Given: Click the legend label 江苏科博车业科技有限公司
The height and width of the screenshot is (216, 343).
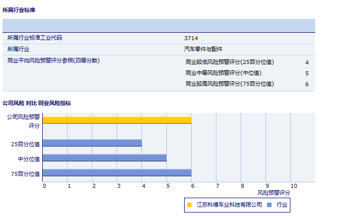Looking at the screenshot, I should tap(229, 205).
